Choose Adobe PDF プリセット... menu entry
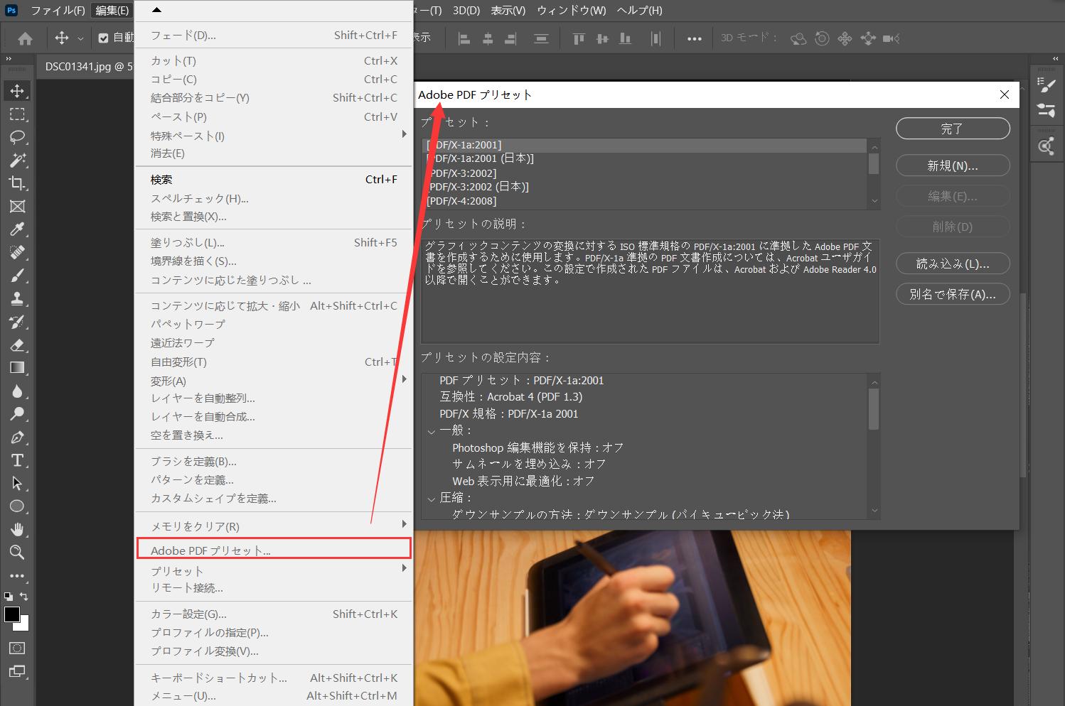The image size is (1065, 706). pyautogui.click(x=274, y=548)
